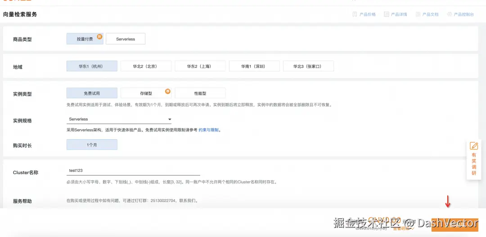This screenshot has width=486, height=237.
Task: Choose region 华东1（杭州）
Action: (x=92, y=66)
